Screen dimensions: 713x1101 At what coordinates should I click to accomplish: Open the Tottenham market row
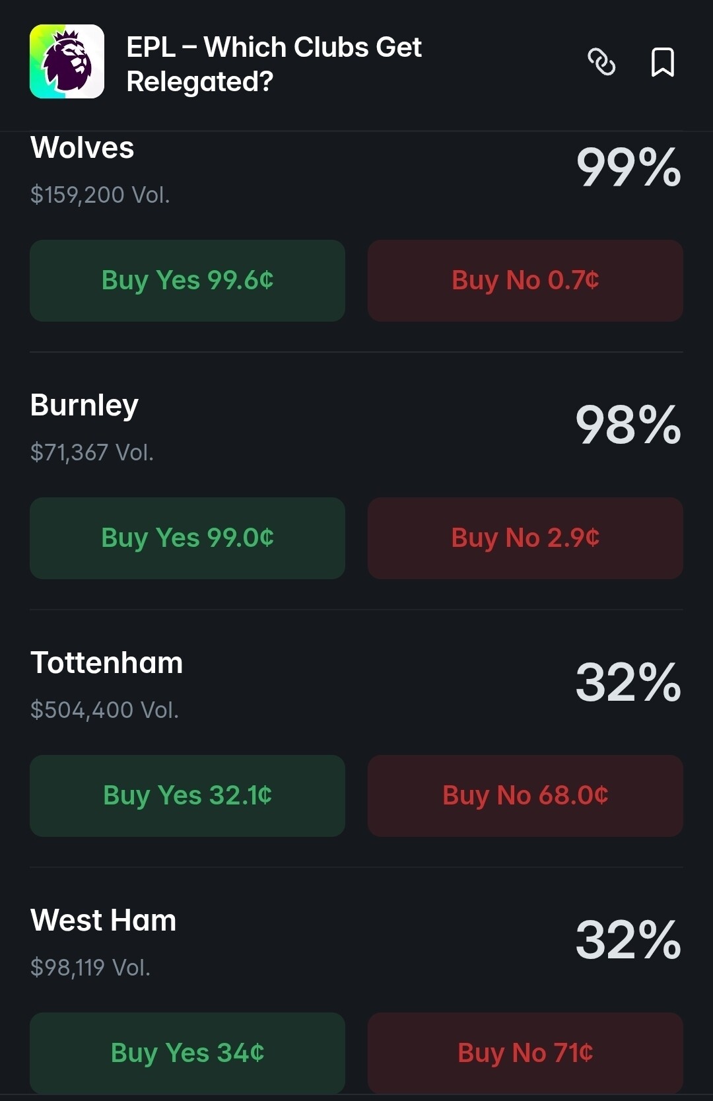click(x=107, y=662)
